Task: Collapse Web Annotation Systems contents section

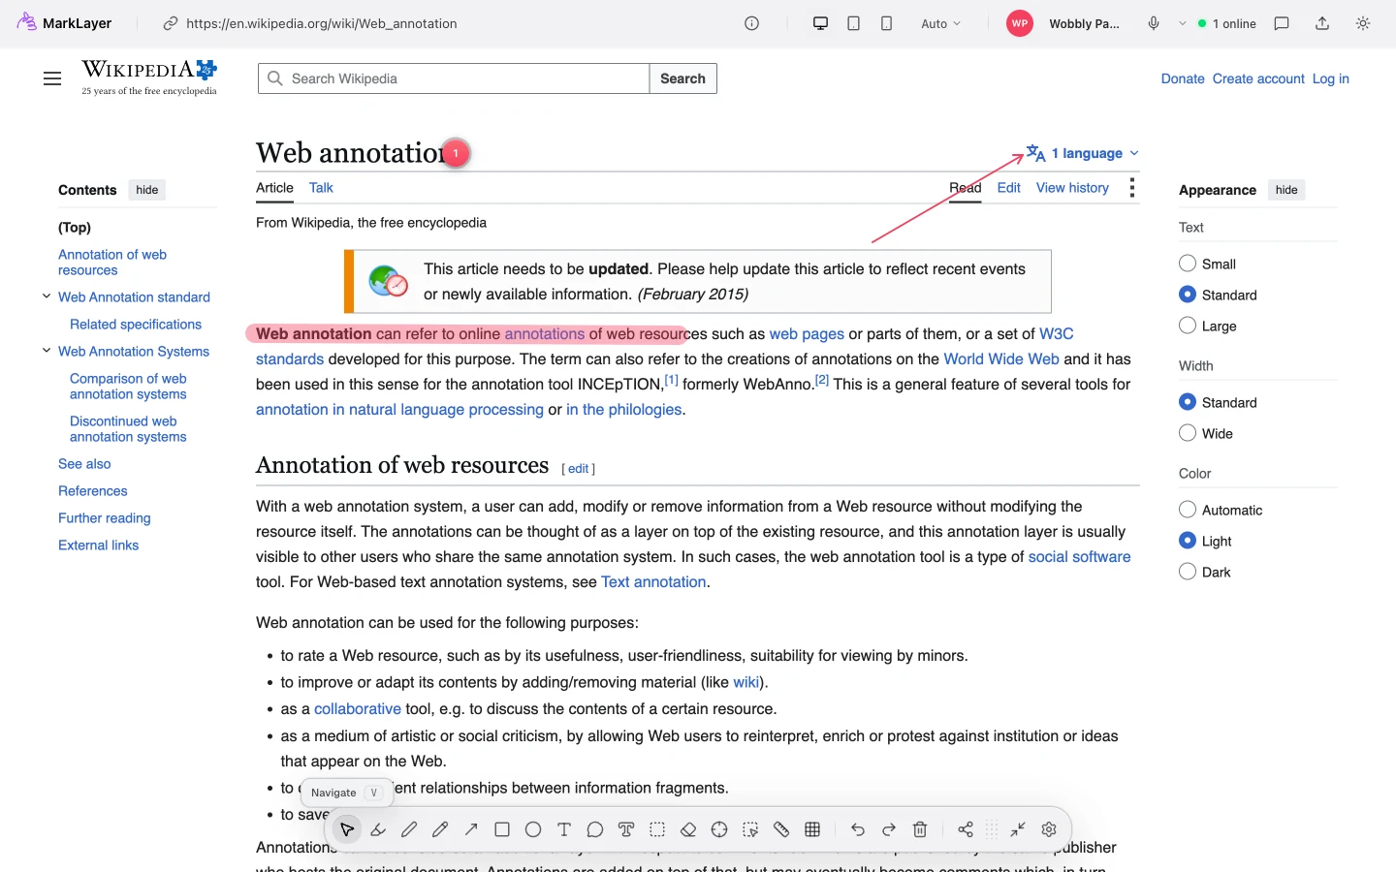Action: (47, 351)
